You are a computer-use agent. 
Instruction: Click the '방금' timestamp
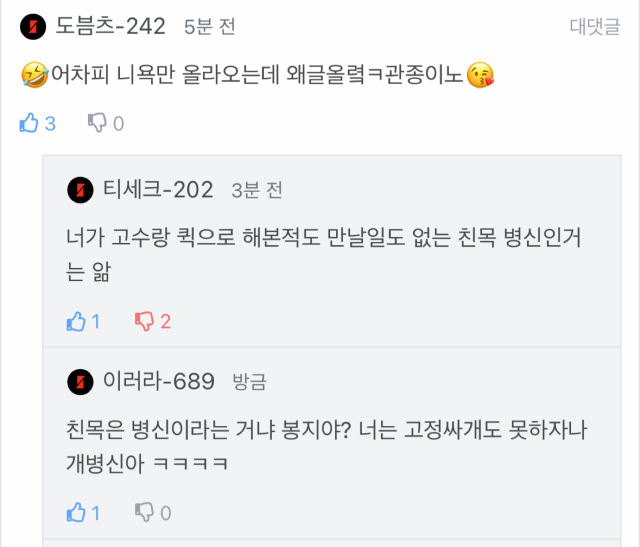[x=249, y=382]
